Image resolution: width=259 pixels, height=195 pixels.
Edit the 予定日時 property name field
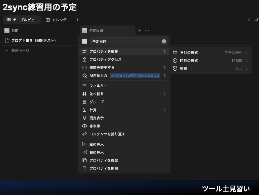129,42
